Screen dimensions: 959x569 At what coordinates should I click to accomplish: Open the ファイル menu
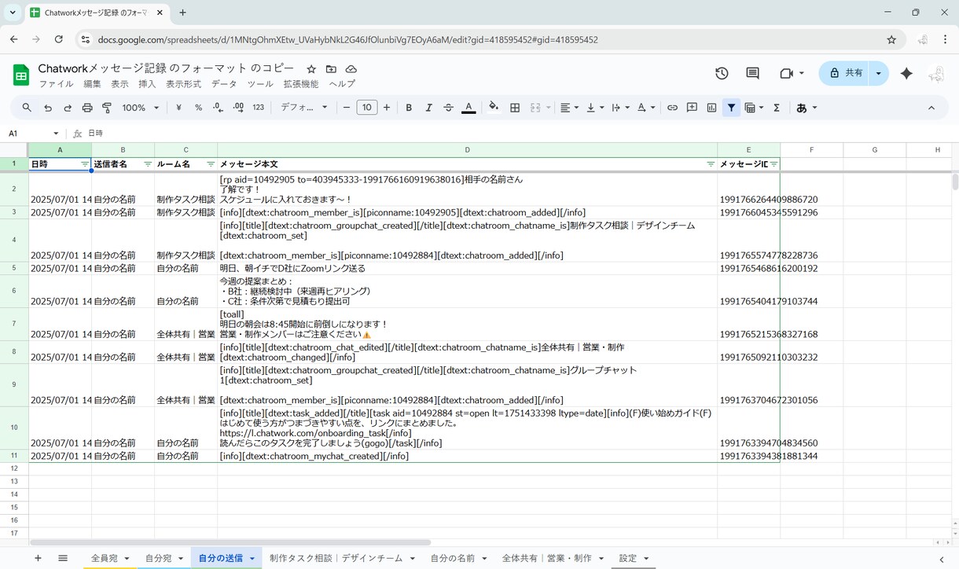pos(57,84)
